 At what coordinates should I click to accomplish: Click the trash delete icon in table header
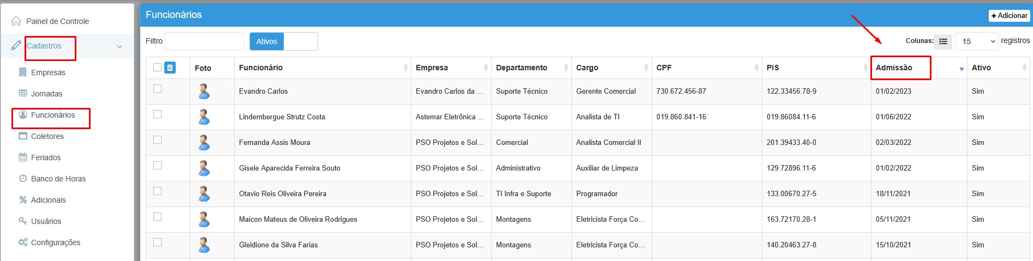click(170, 68)
